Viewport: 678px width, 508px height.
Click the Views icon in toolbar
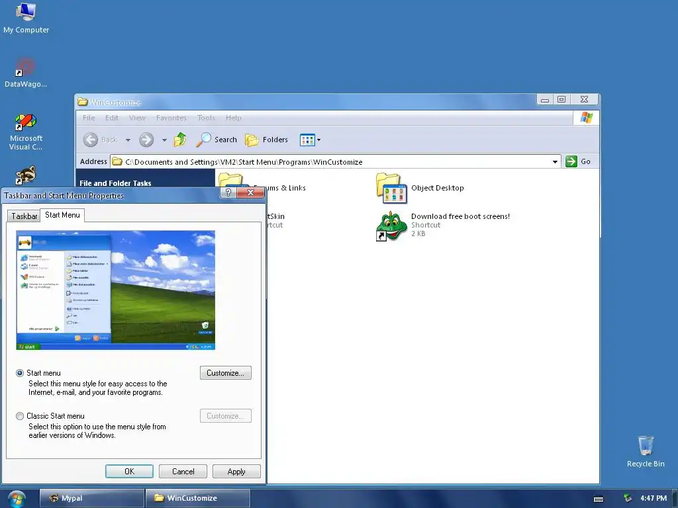coord(307,140)
